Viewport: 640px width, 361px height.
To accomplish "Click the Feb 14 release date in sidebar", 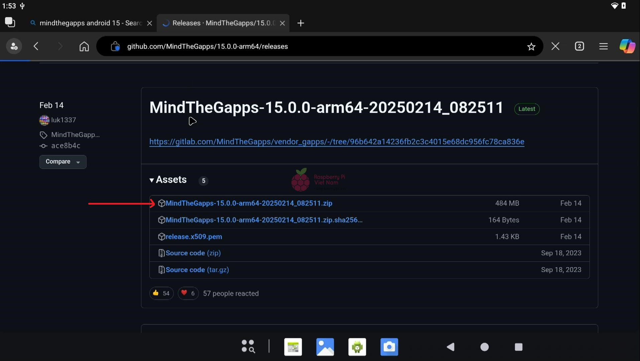I will coord(51,105).
